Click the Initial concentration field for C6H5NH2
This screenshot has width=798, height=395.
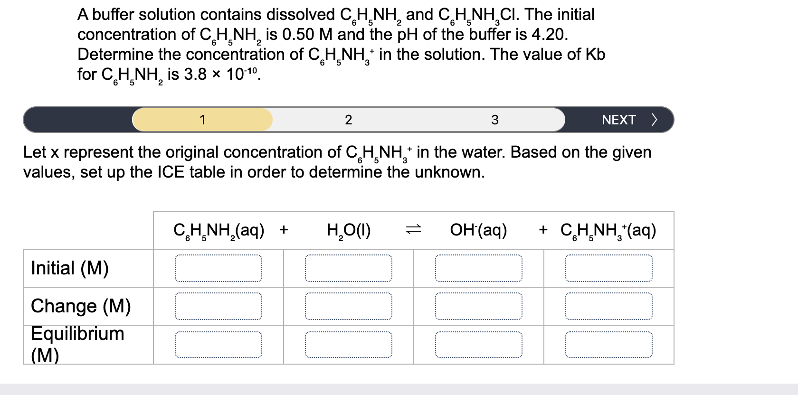pos(219,269)
